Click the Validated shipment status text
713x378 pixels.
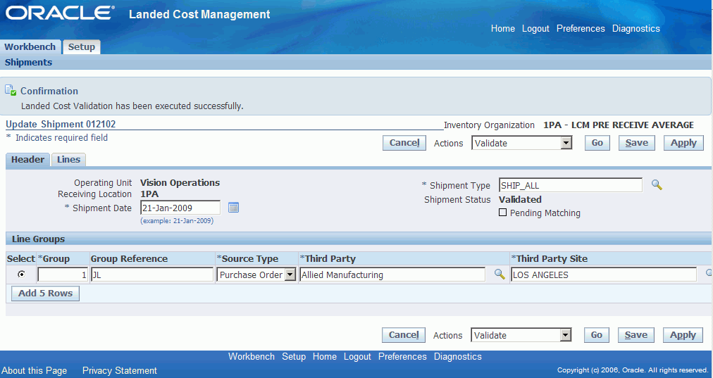pos(520,199)
